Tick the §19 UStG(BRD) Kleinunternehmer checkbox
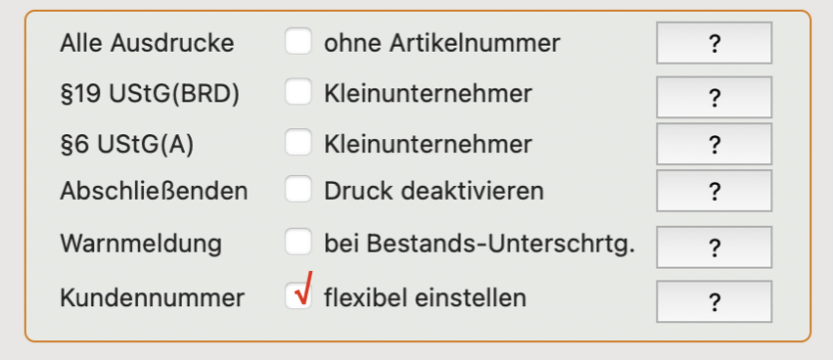The width and height of the screenshot is (834, 360). [x=298, y=91]
